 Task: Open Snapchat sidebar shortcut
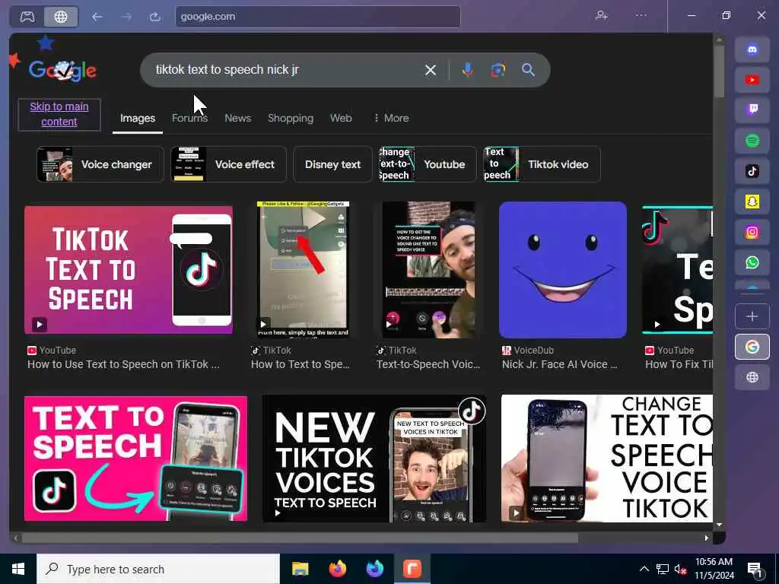pos(752,202)
